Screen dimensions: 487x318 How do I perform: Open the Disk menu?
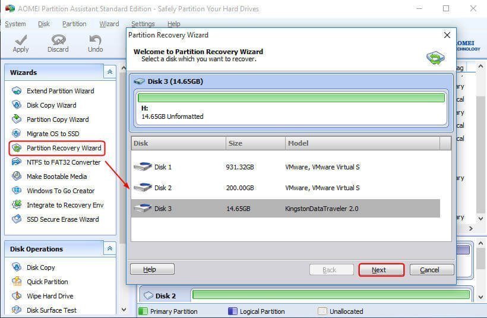pyautogui.click(x=44, y=24)
